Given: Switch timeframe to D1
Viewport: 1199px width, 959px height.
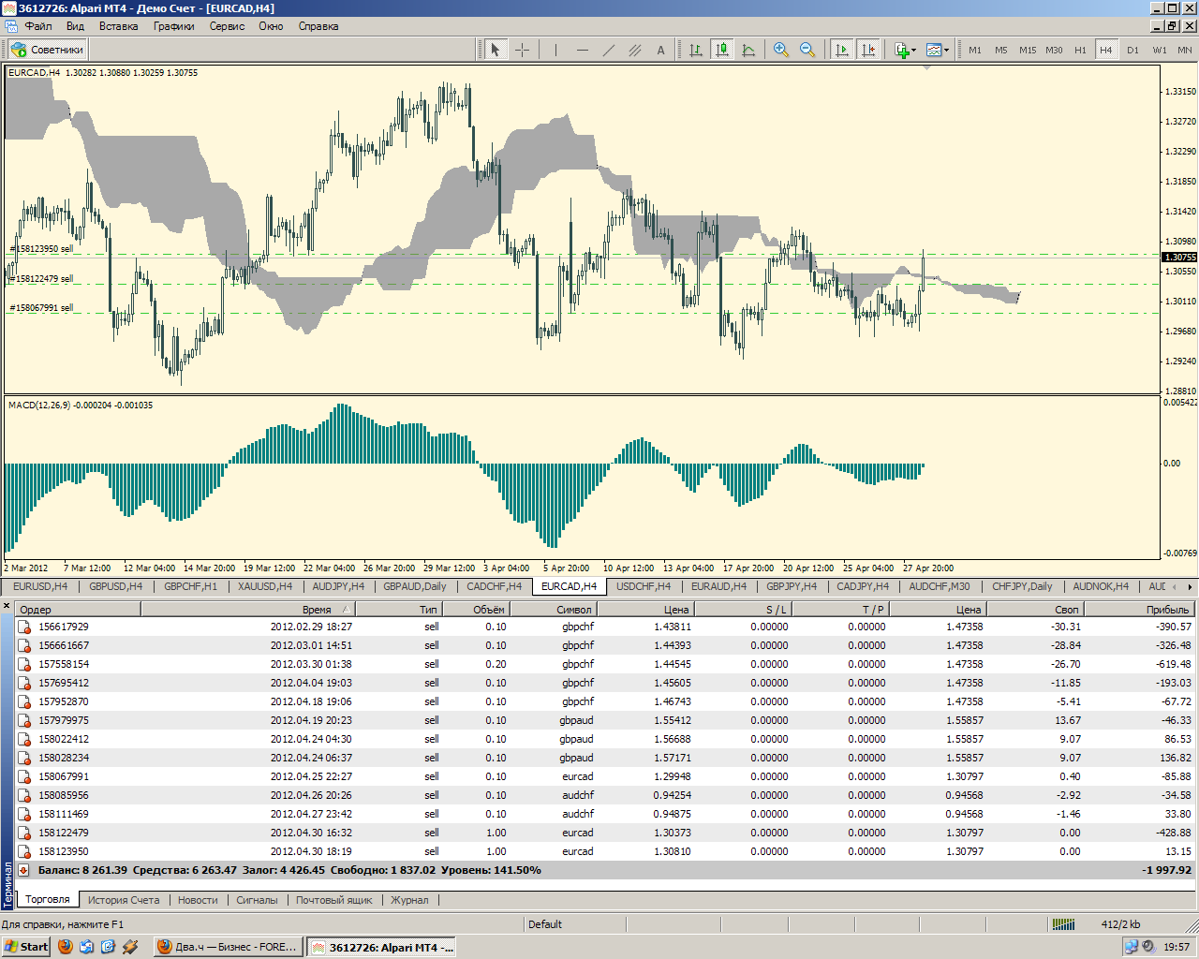Looking at the screenshot, I should click(x=1132, y=50).
